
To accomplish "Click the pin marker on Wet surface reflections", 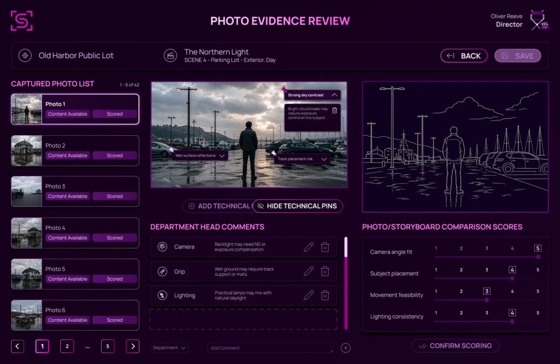I will pyautogui.click(x=171, y=150).
